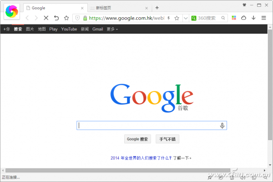The width and height of the screenshot is (273, 182).
Task: Open the cloud sync icon
Action: [x=243, y=18]
